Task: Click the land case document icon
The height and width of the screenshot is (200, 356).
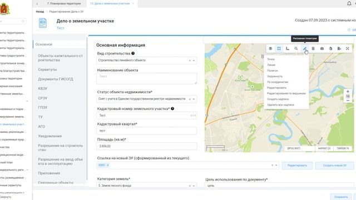Action: pyautogui.click(x=43, y=23)
